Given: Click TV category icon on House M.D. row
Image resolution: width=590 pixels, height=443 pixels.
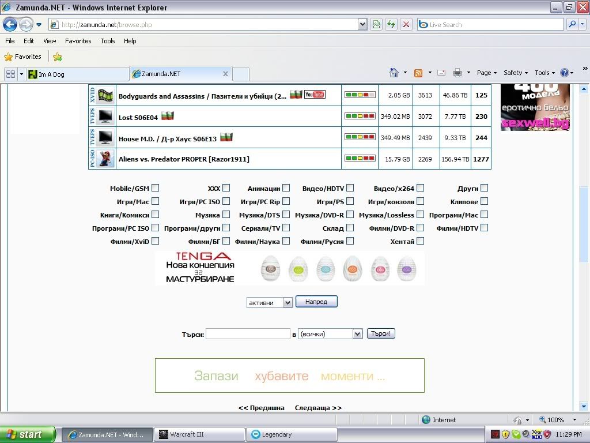Looking at the screenshot, I should pos(106,138).
